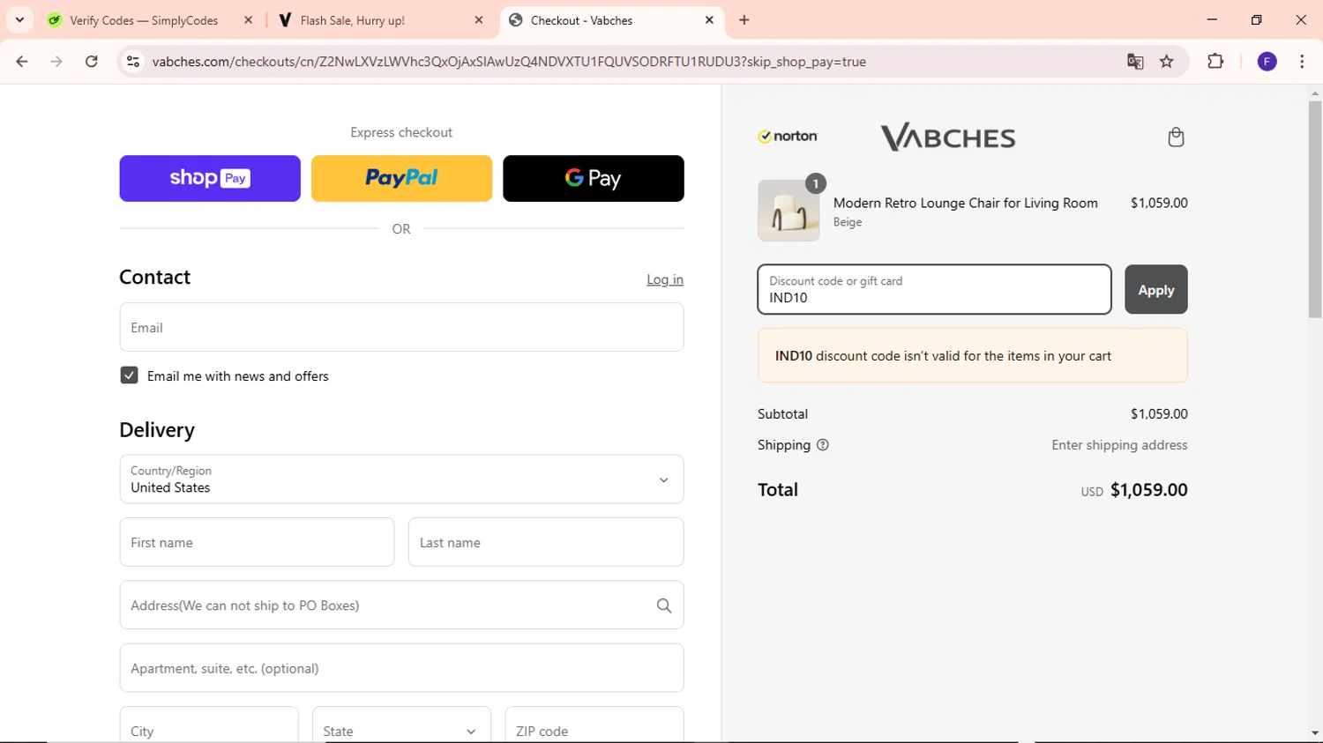Switch to the Flash Sale, Hurry up! tab

pyautogui.click(x=352, y=20)
